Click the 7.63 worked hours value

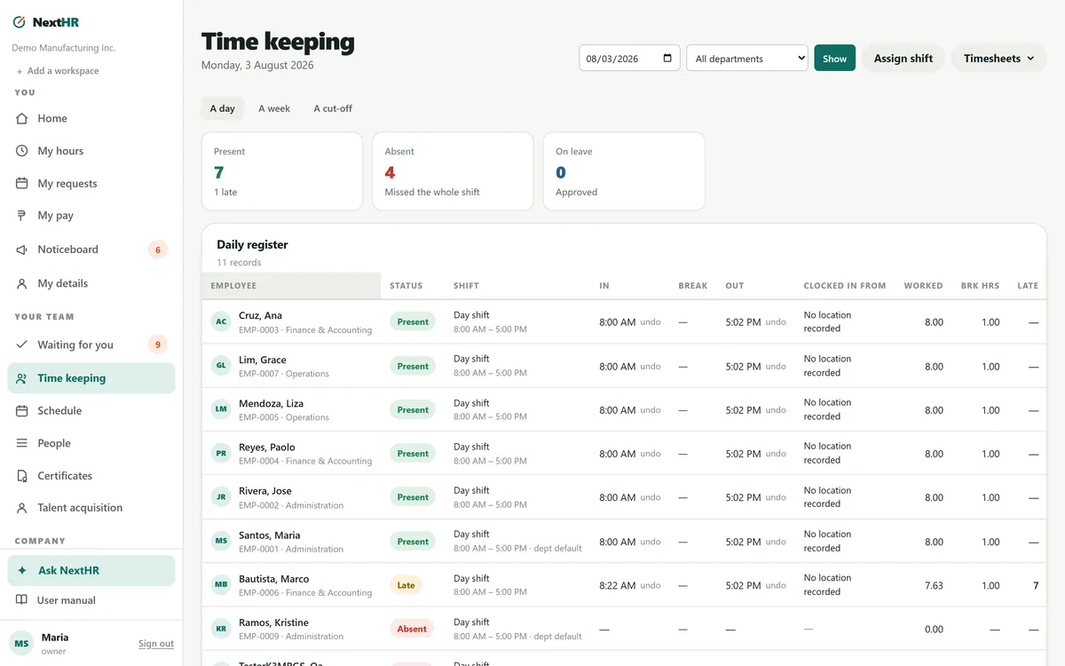coord(934,586)
